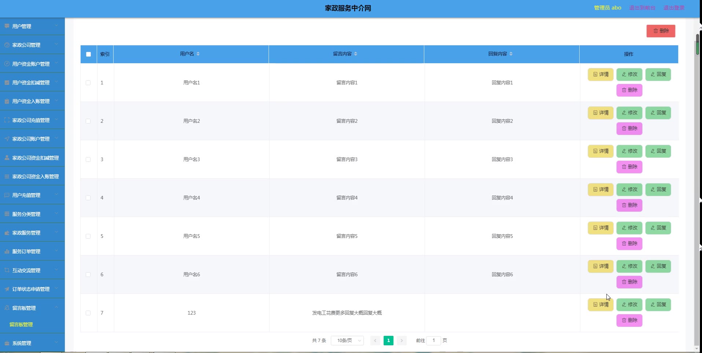Click the 系统管理 sidebar icon

point(7,343)
